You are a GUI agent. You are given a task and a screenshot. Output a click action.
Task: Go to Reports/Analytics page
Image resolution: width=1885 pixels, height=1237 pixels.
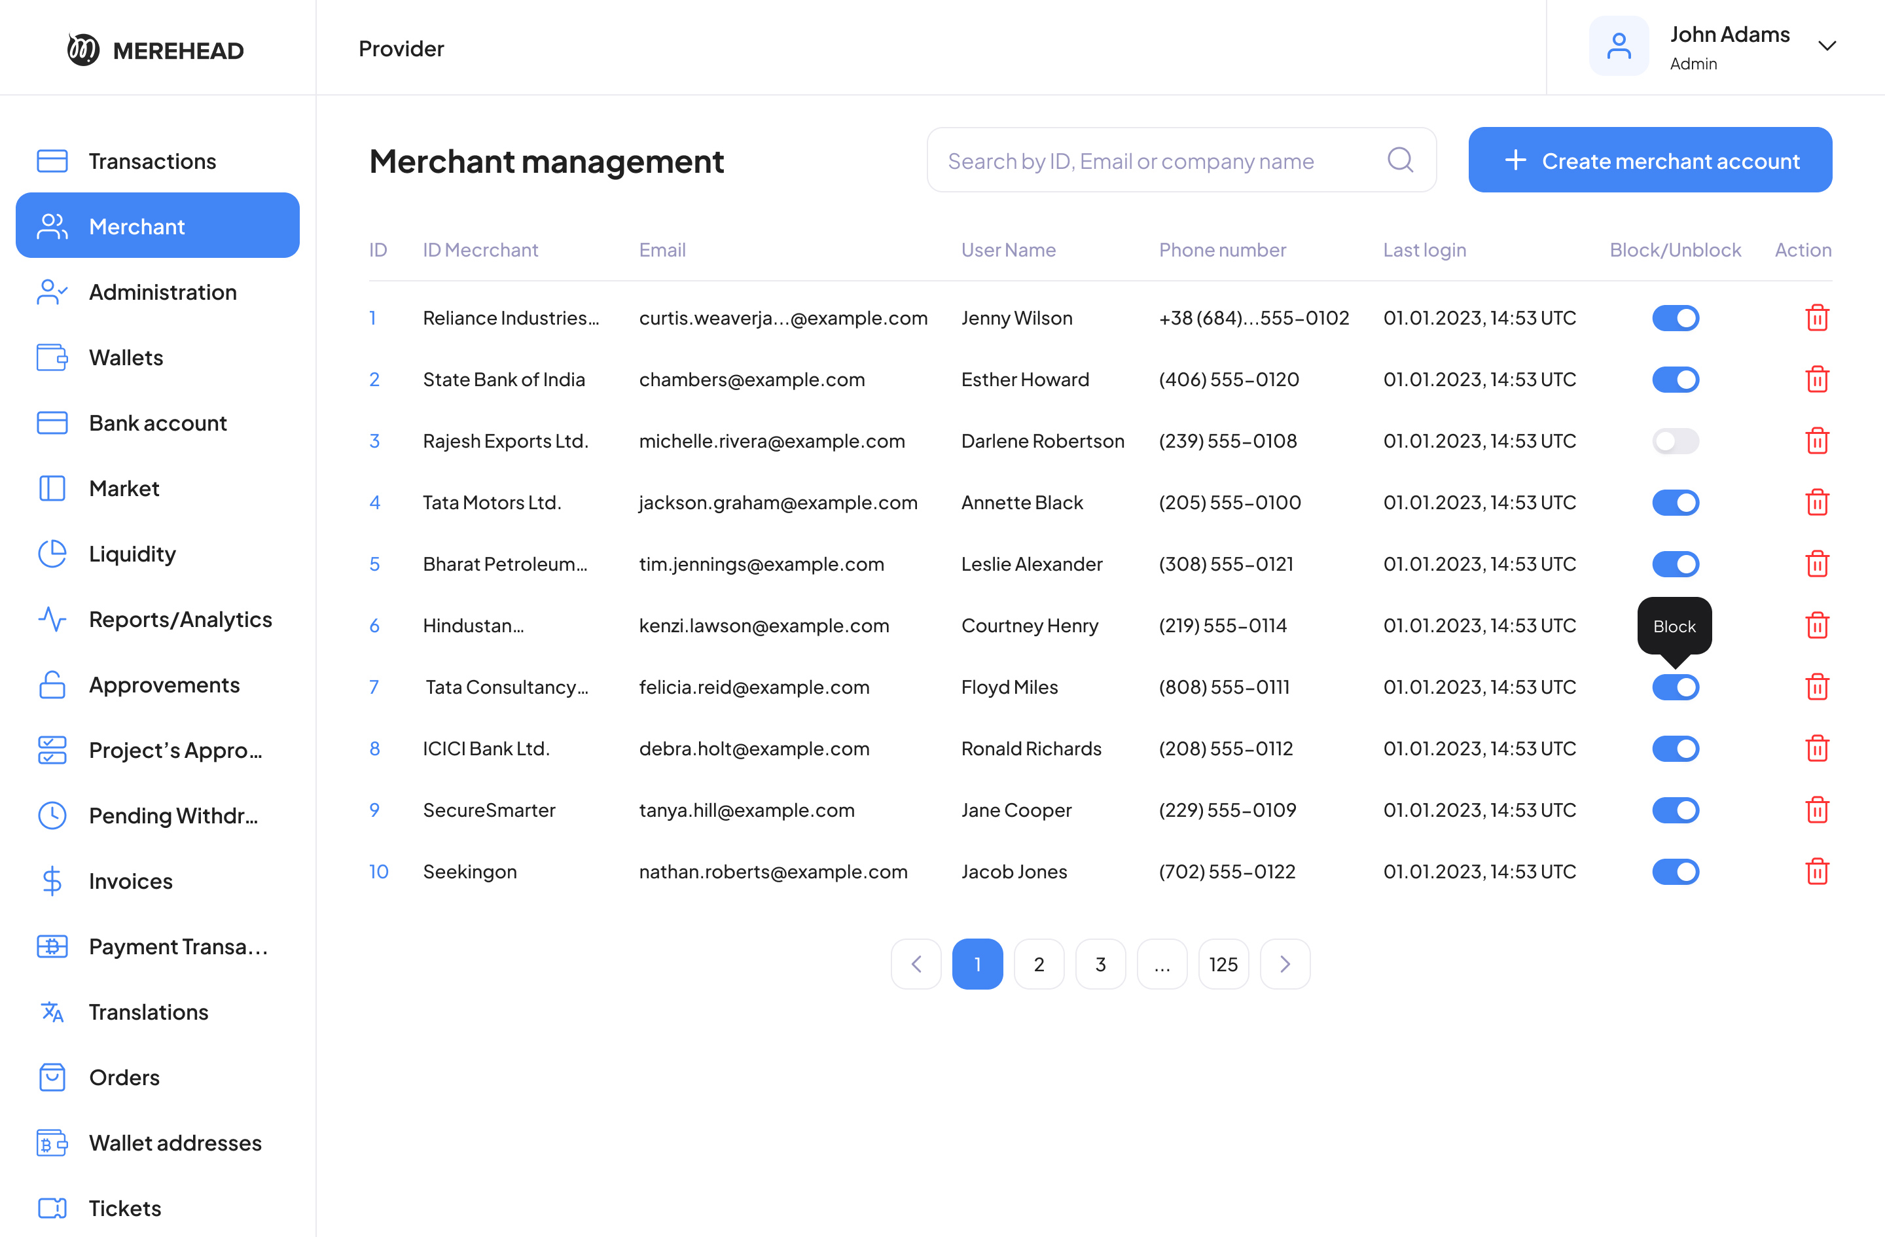click(x=180, y=619)
